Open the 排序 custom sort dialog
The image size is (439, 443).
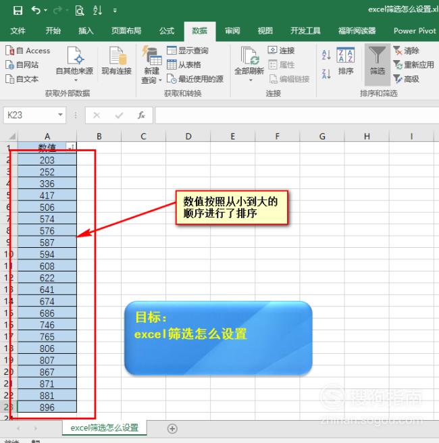(346, 61)
